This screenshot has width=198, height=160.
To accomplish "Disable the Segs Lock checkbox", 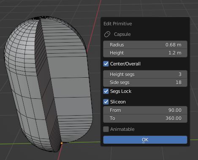I will tap(106, 91).
